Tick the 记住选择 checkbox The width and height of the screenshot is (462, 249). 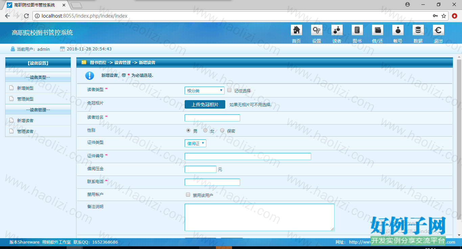point(229,90)
